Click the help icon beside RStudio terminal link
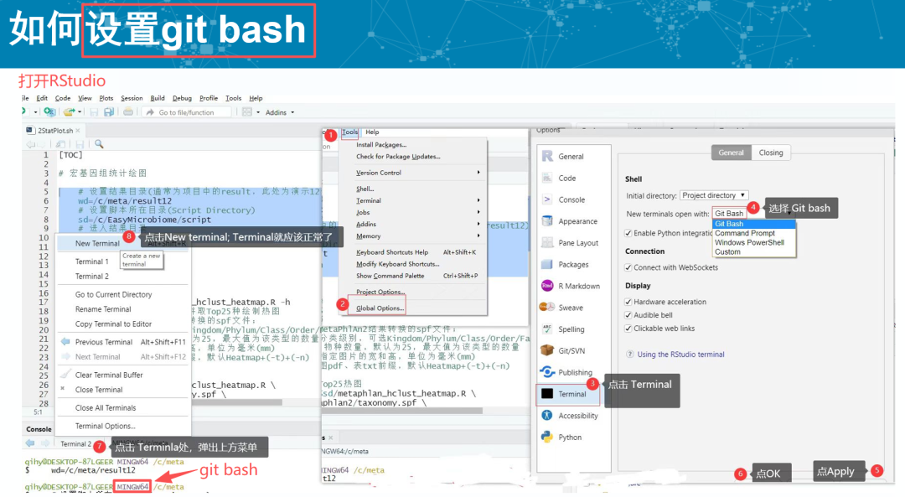 pos(629,355)
